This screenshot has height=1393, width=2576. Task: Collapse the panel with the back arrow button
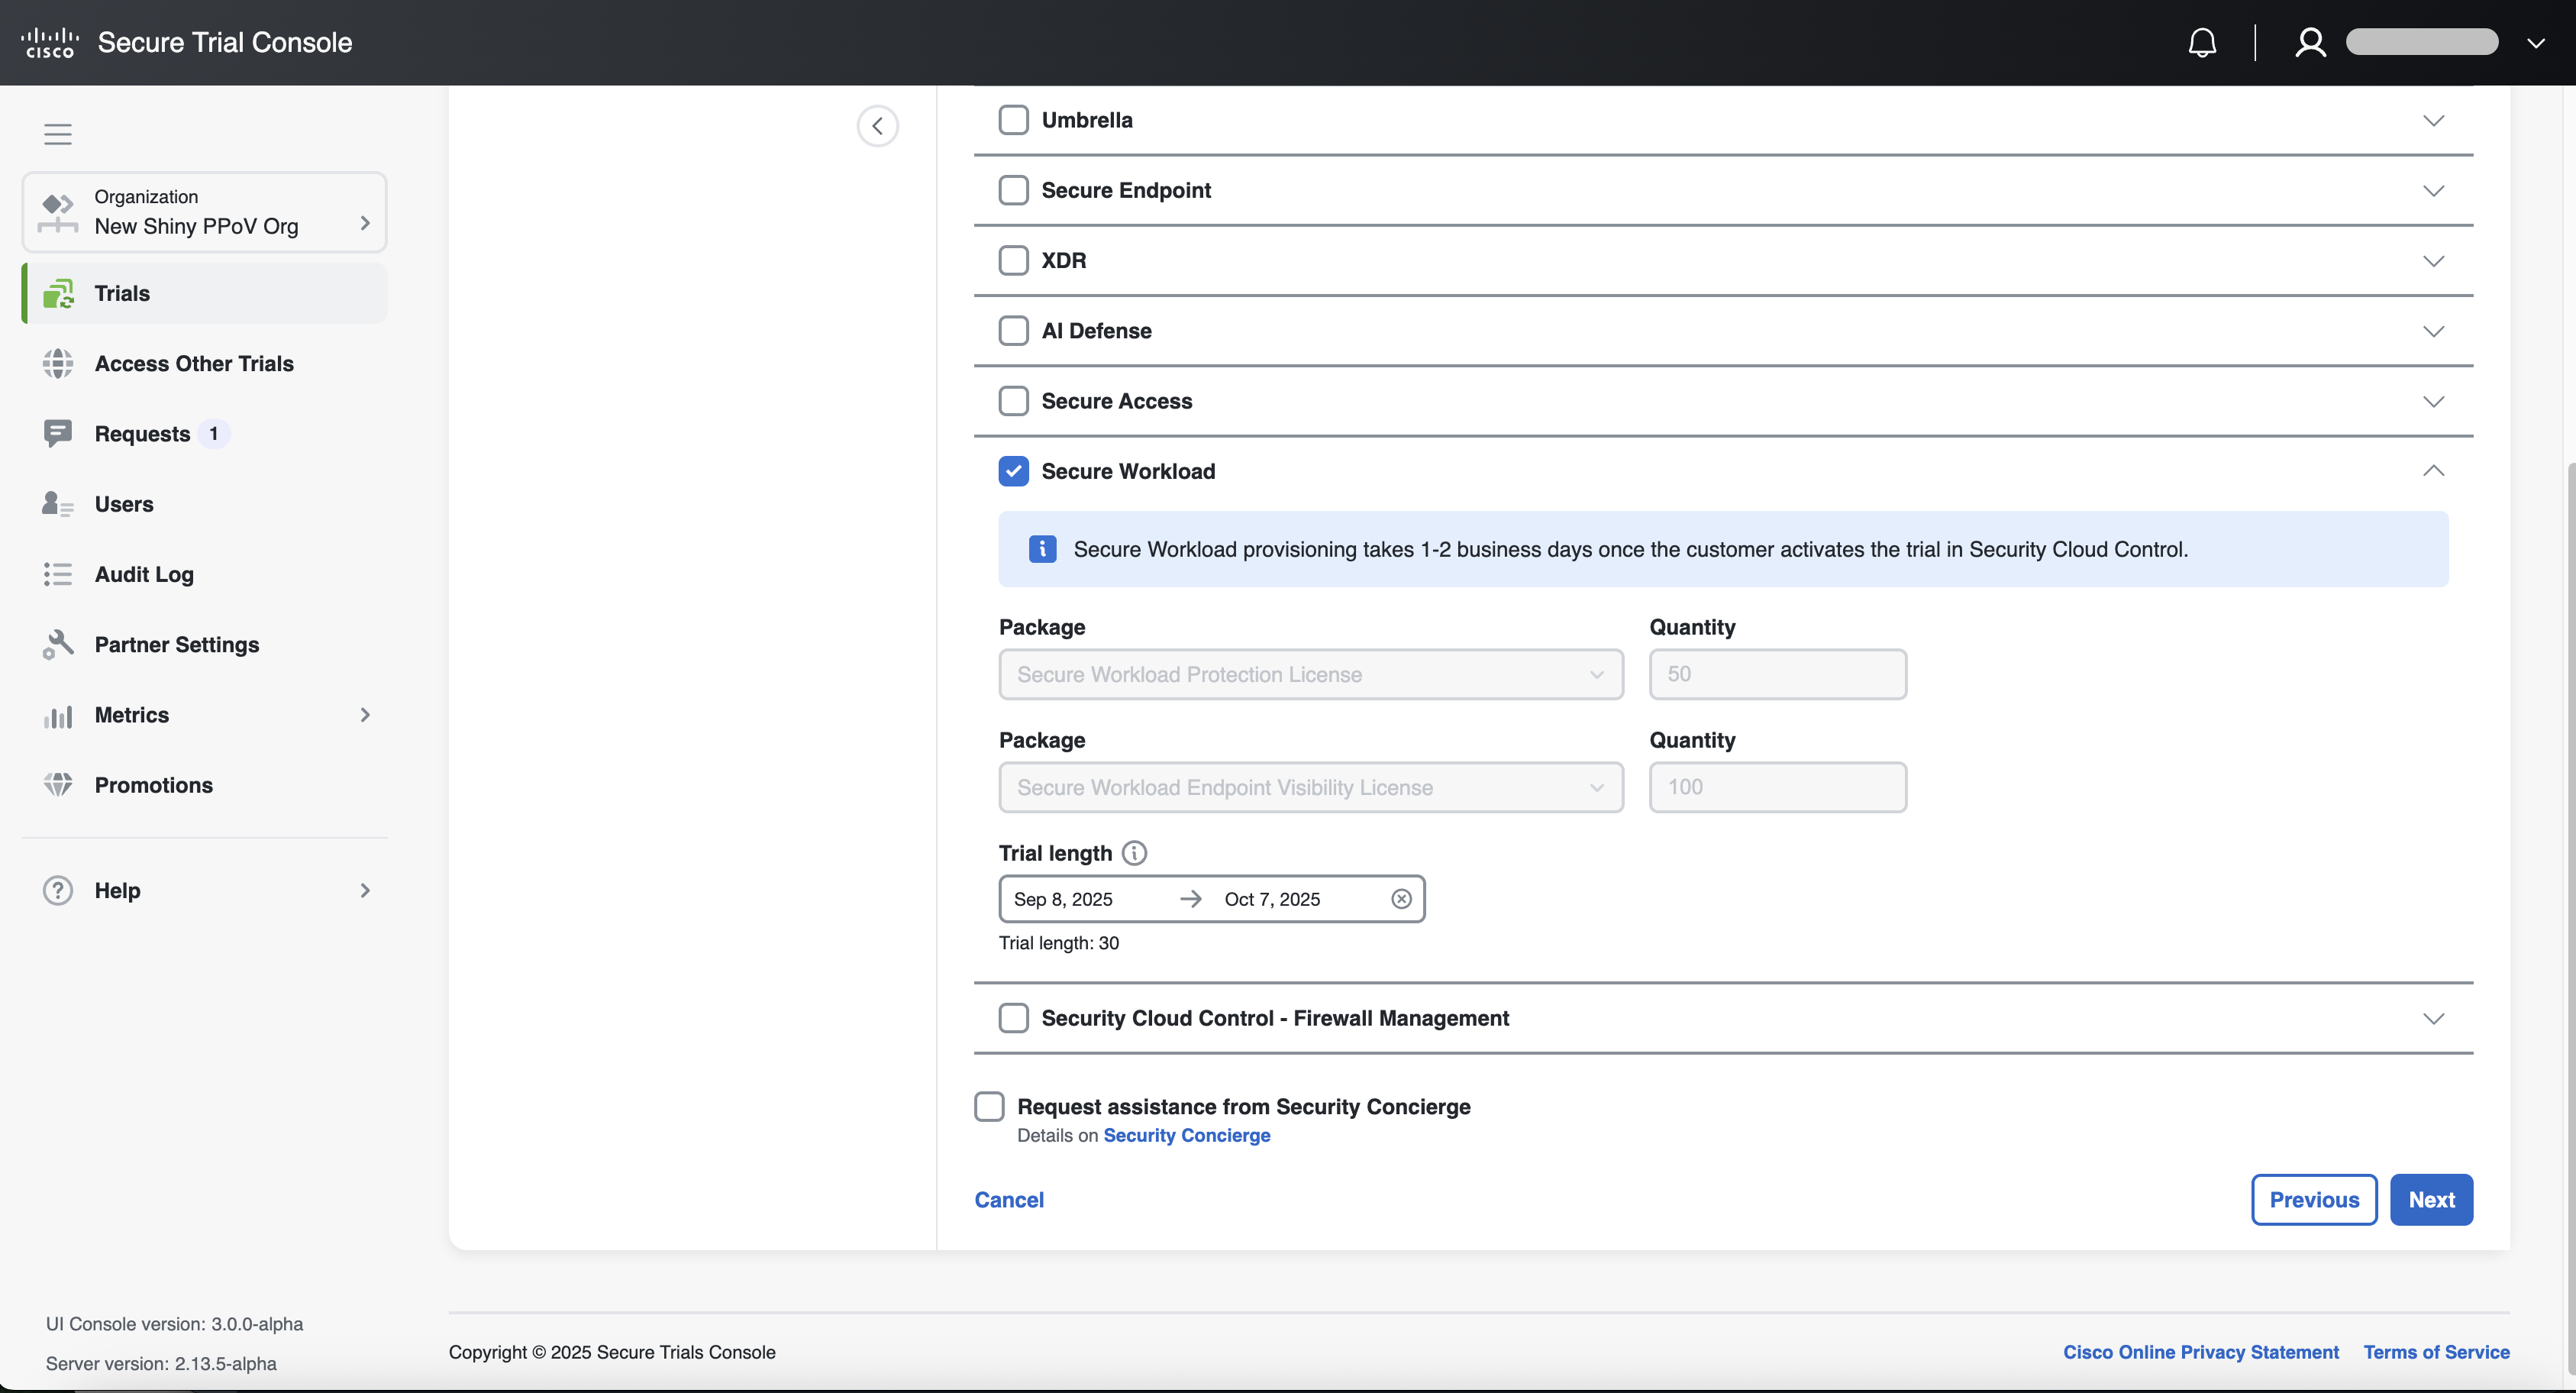877,126
